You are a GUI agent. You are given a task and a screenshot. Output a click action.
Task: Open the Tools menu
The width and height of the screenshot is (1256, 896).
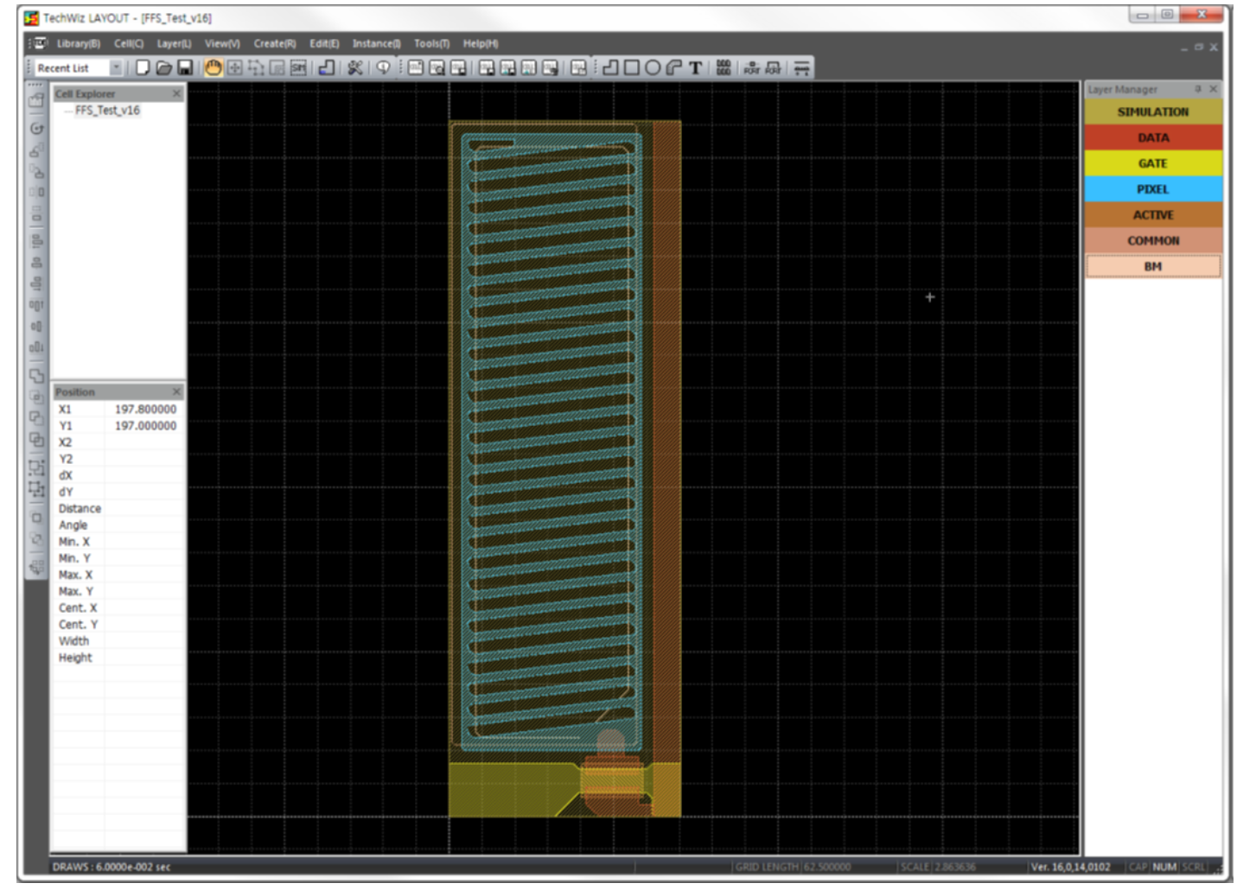[x=431, y=43]
